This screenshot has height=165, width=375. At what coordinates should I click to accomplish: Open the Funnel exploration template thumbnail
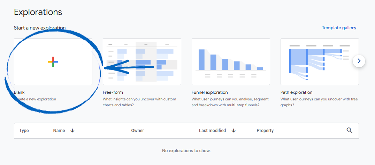point(231,61)
